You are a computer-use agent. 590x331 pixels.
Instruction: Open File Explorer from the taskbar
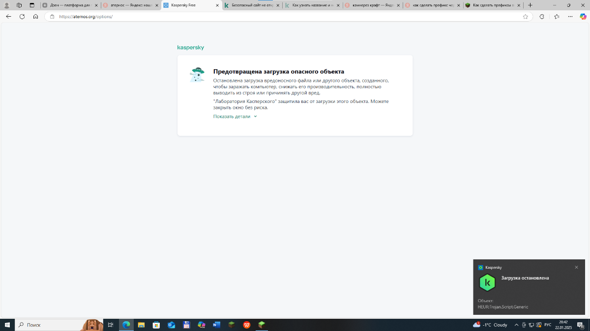pyautogui.click(x=141, y=325)
